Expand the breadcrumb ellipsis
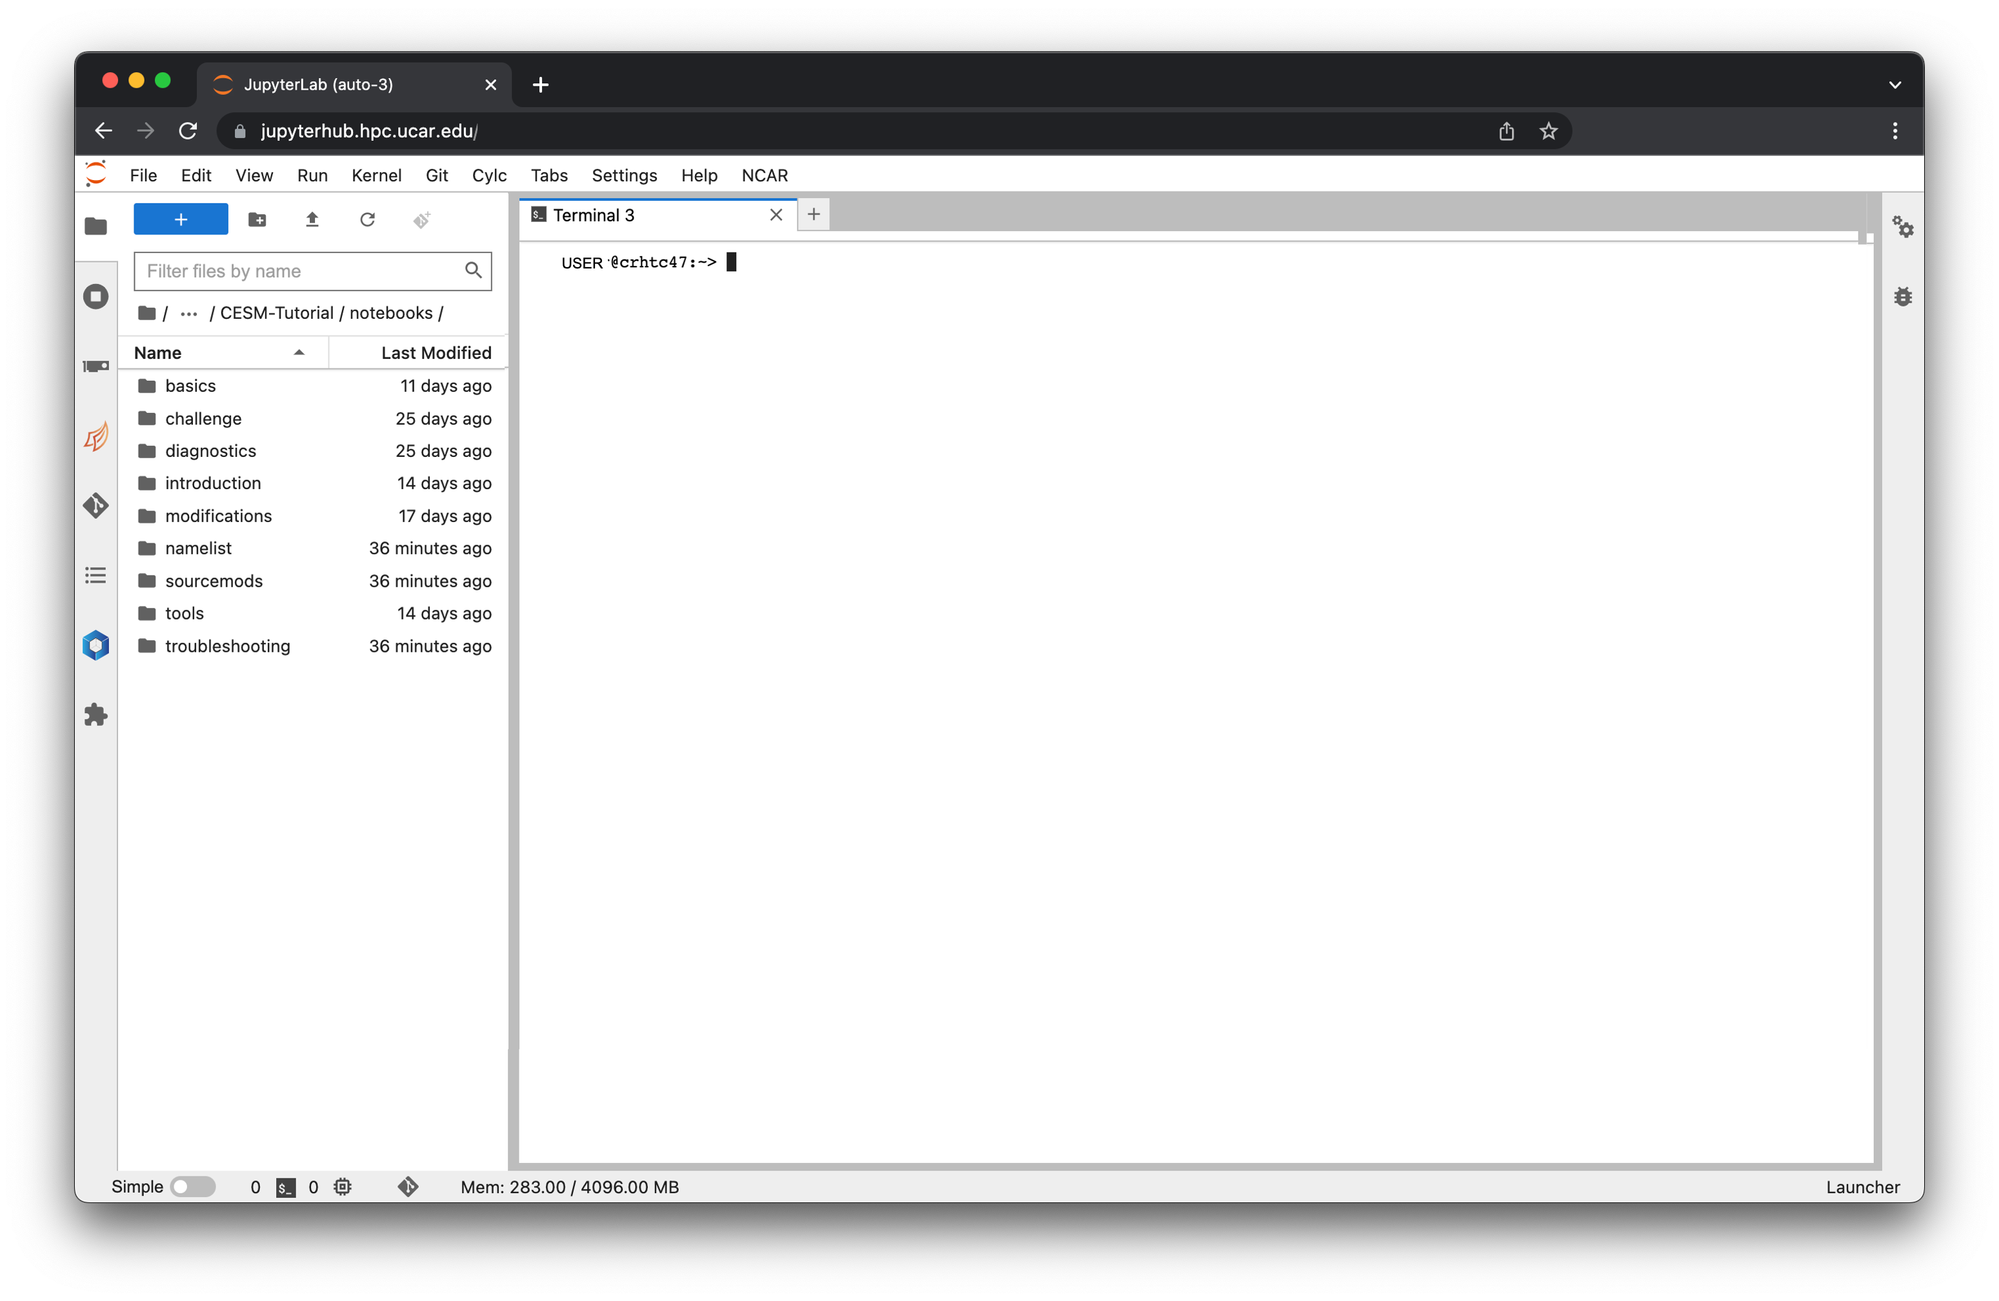 tap(189, 313)
